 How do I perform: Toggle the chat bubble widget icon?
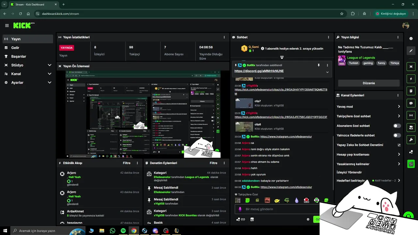point(411,103)
